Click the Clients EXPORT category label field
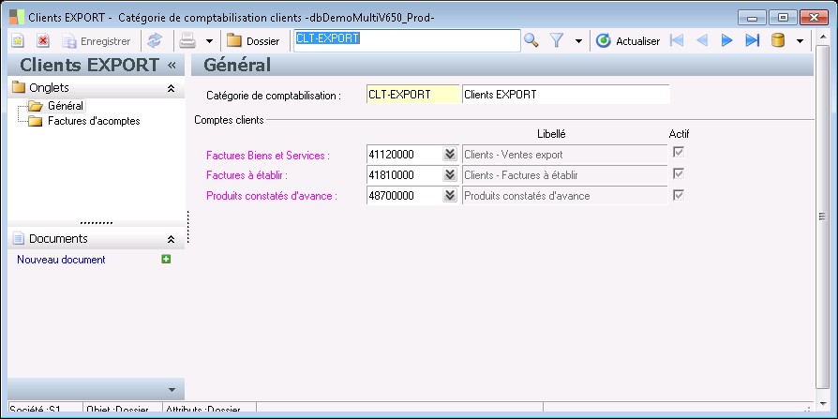This screenshot has width=838, height=419. click(565, 95)
